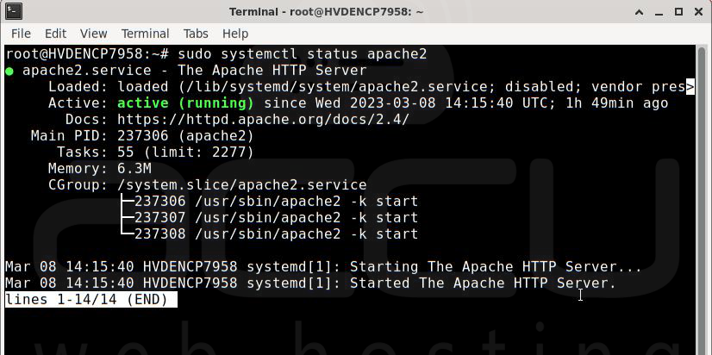This screenshot has width=712, height=355.
Task: Click the roll-up window arrow button
Action: (640, 12)
